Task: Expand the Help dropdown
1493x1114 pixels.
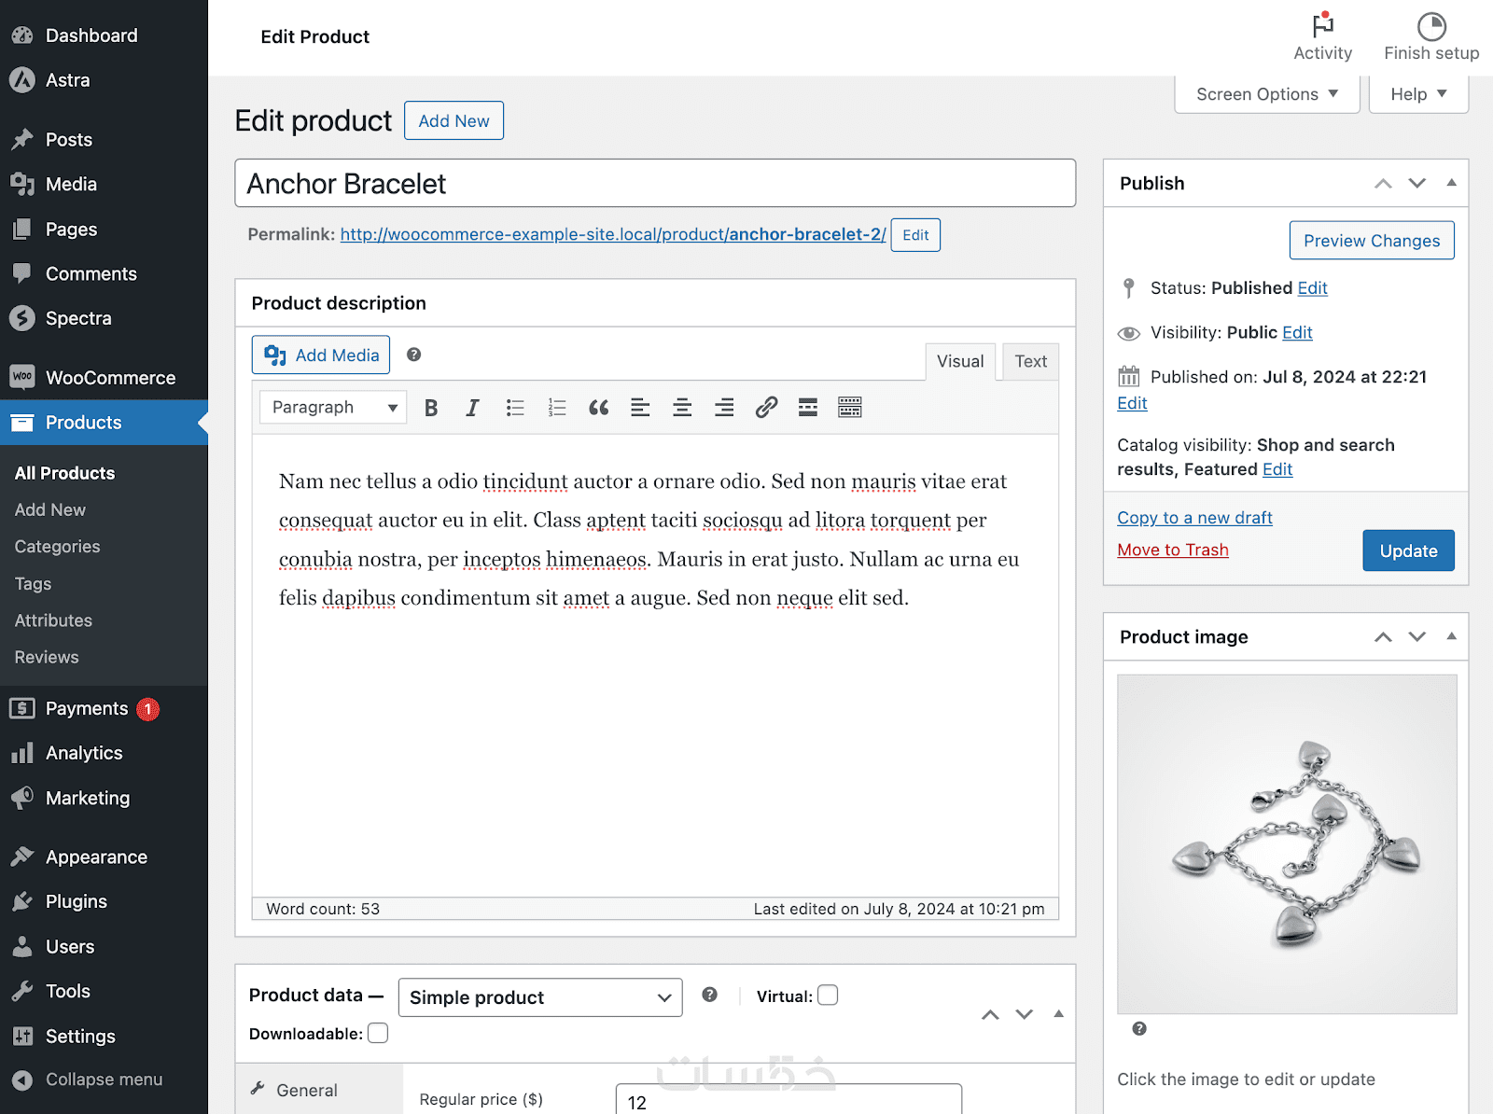Action: 1418,94
